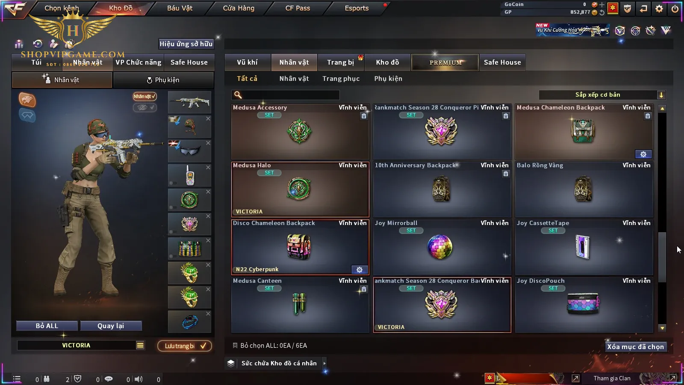The image size is (684, 385).
Task: Click the refresh GP icon
Action: coord(602,12)
